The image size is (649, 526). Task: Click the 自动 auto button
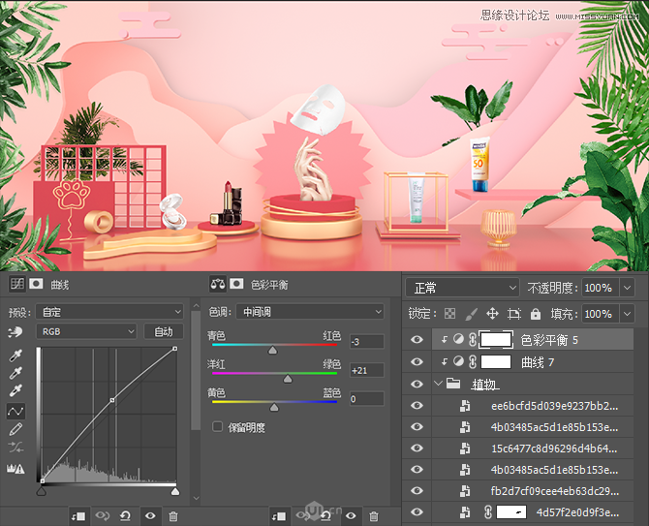pos(164,331)
